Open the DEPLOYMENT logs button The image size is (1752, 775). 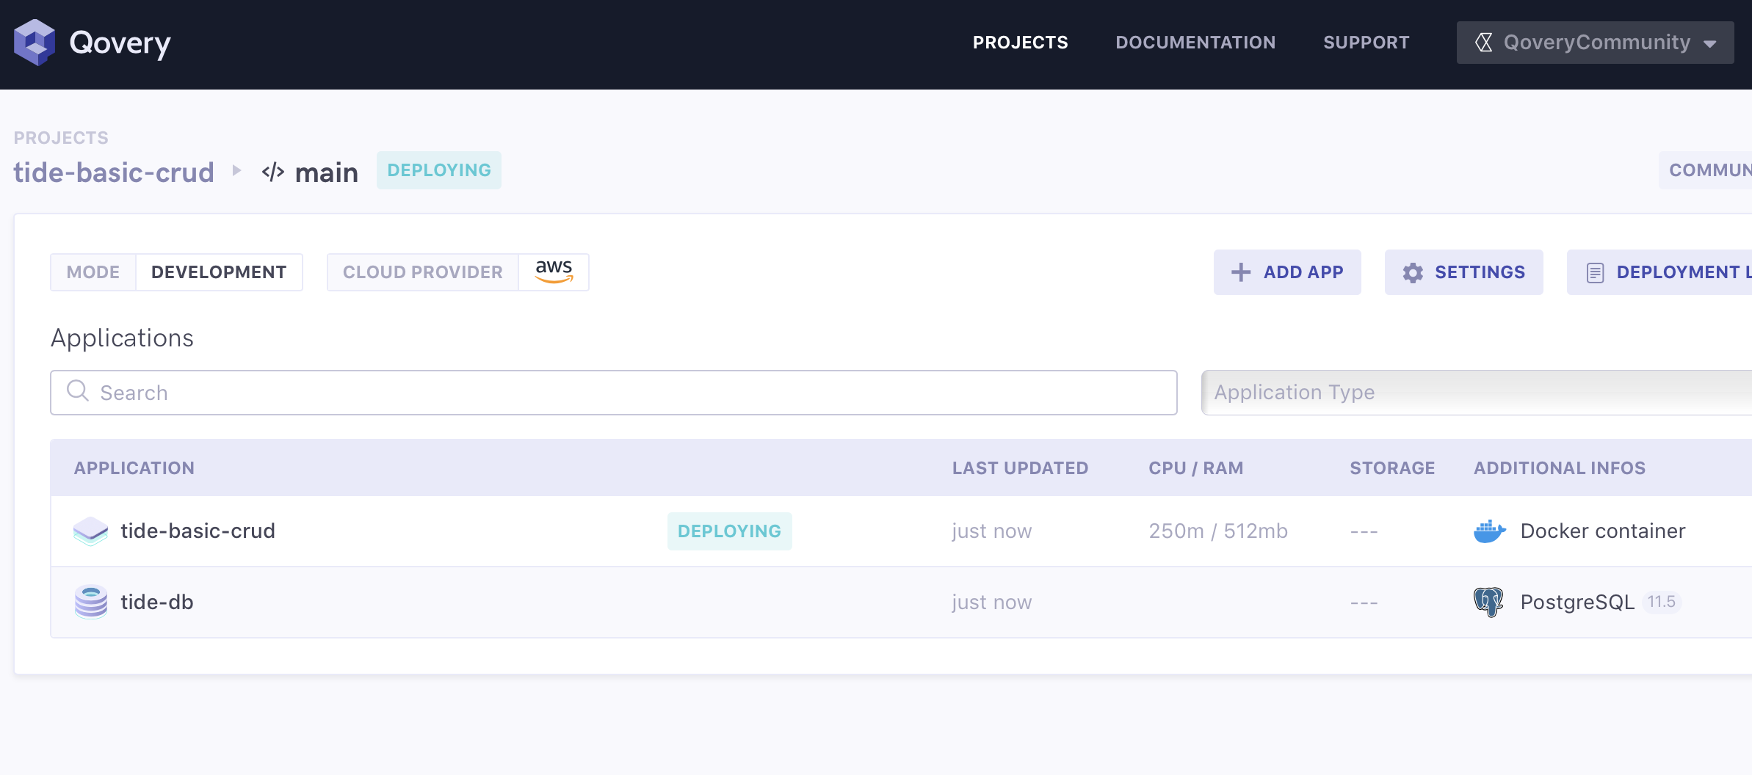tap(1659, 272)
